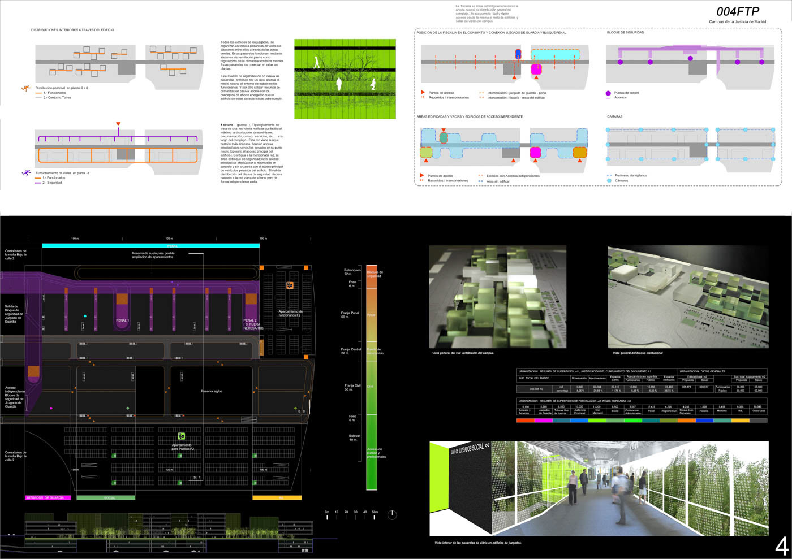Select the magenta block in the fiscalía position diagram
Viewport: 792px width, 559px height.
(536, 70)
